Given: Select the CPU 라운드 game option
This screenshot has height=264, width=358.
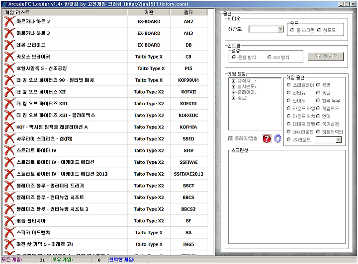Looking at the screenshot, I should [x=288, y=132].
